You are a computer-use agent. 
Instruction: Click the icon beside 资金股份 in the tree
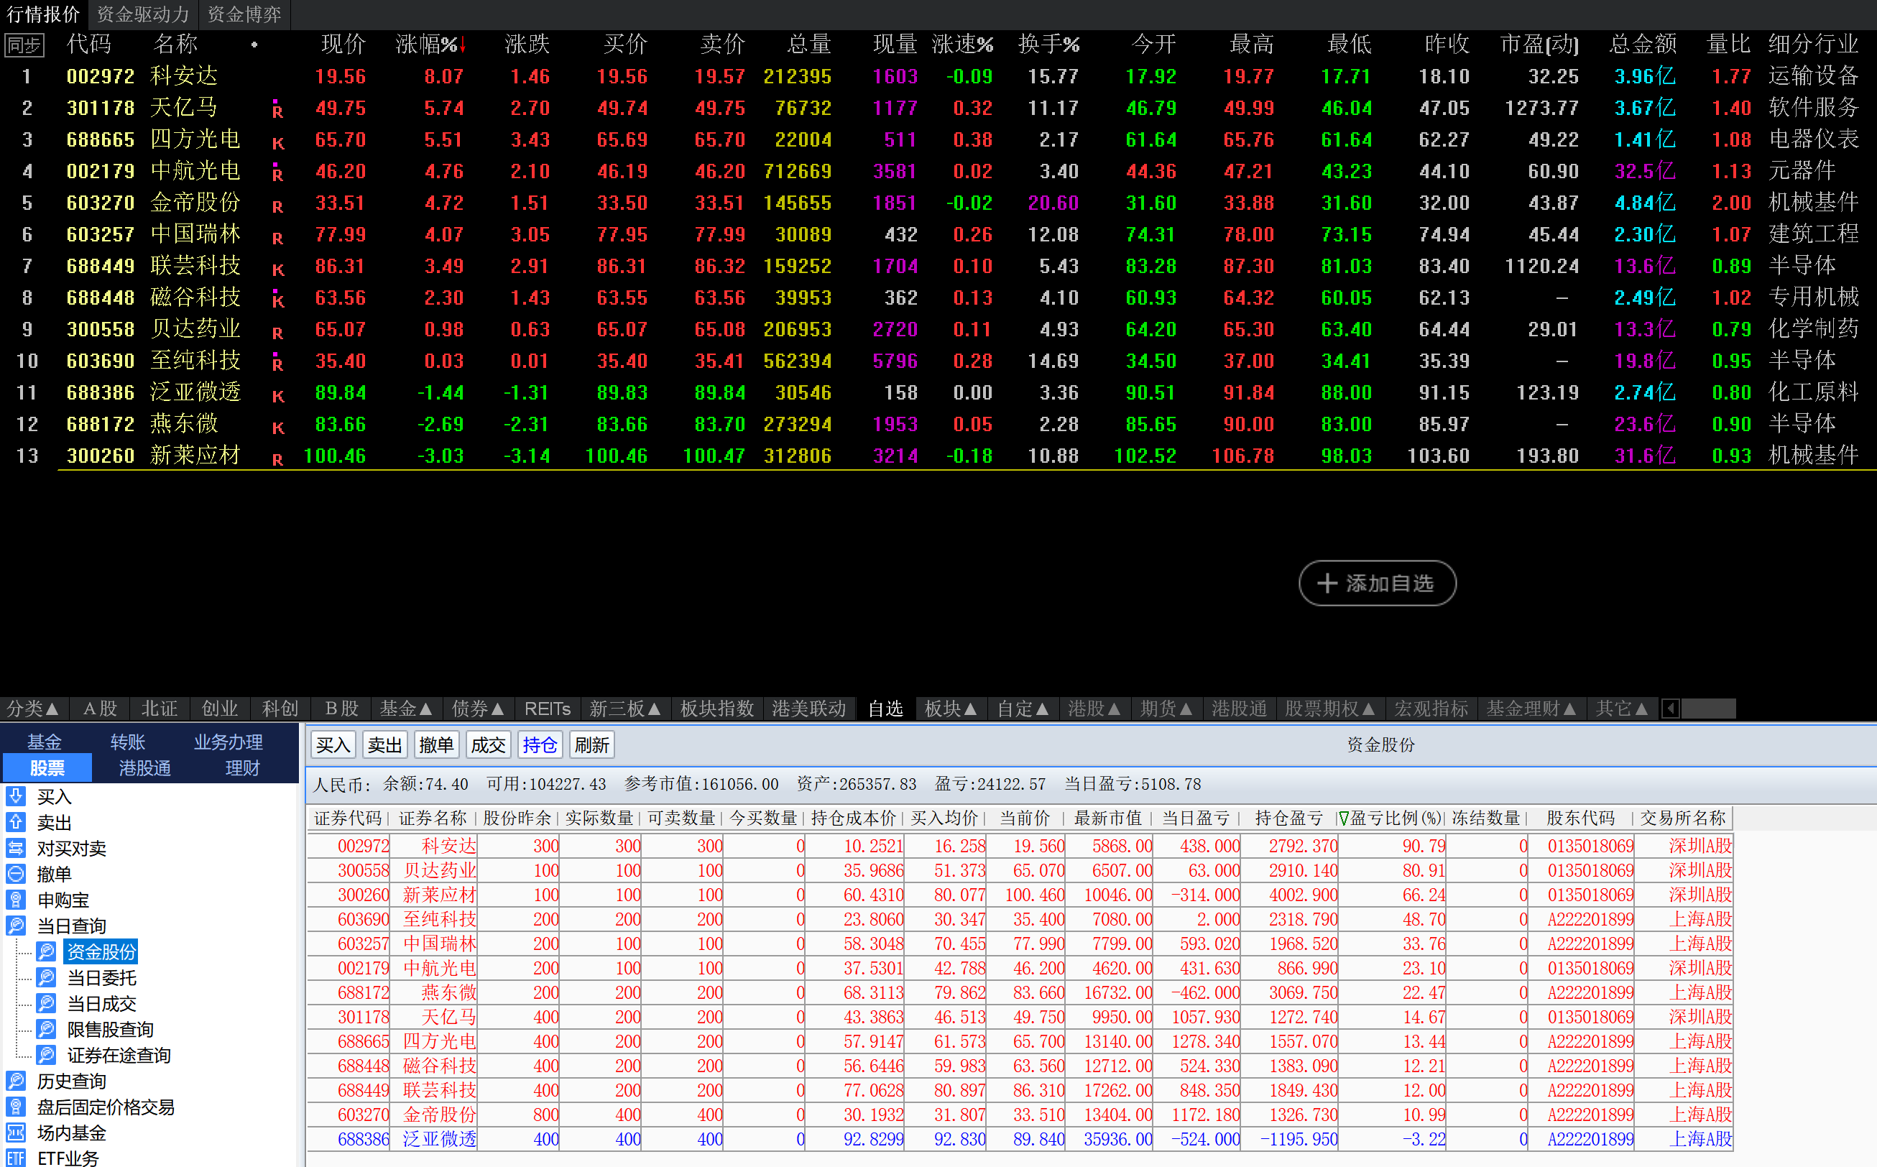pos(46,951)
